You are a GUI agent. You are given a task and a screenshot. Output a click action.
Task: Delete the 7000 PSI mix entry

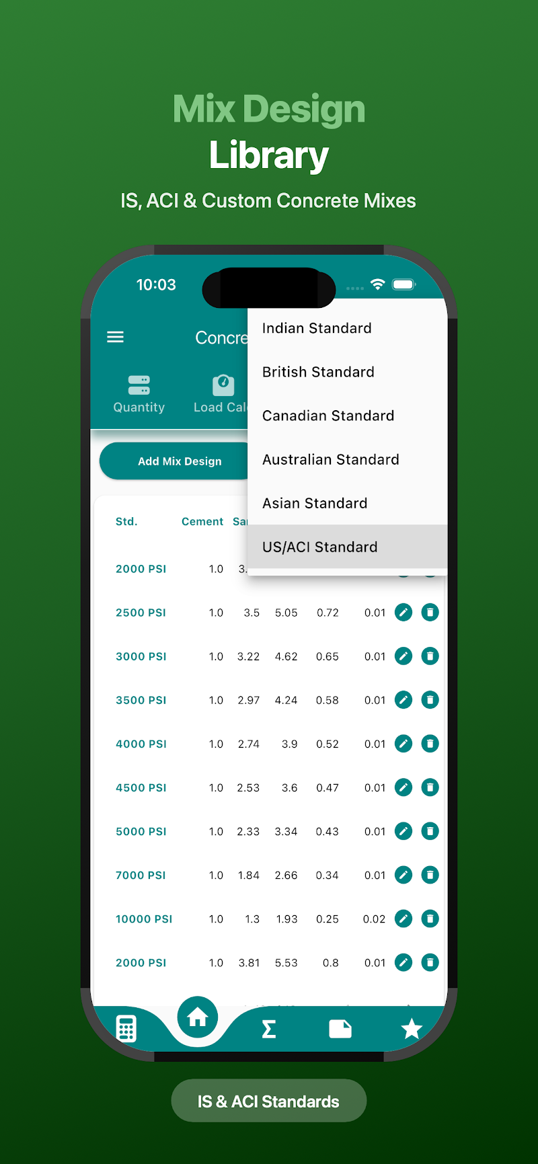(430, 875)
